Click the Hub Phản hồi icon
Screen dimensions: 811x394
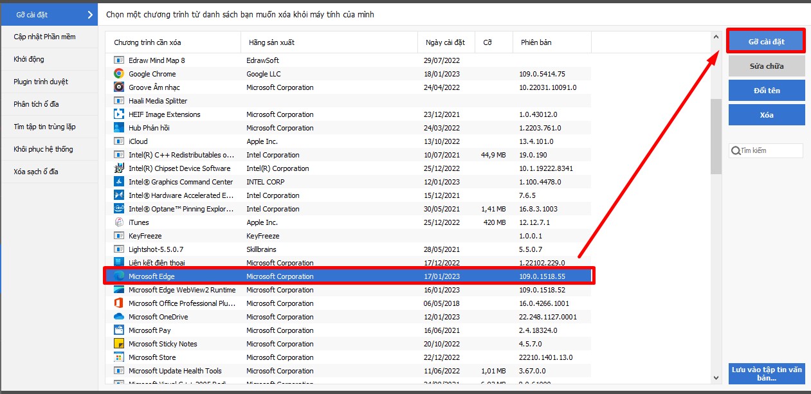118,128
